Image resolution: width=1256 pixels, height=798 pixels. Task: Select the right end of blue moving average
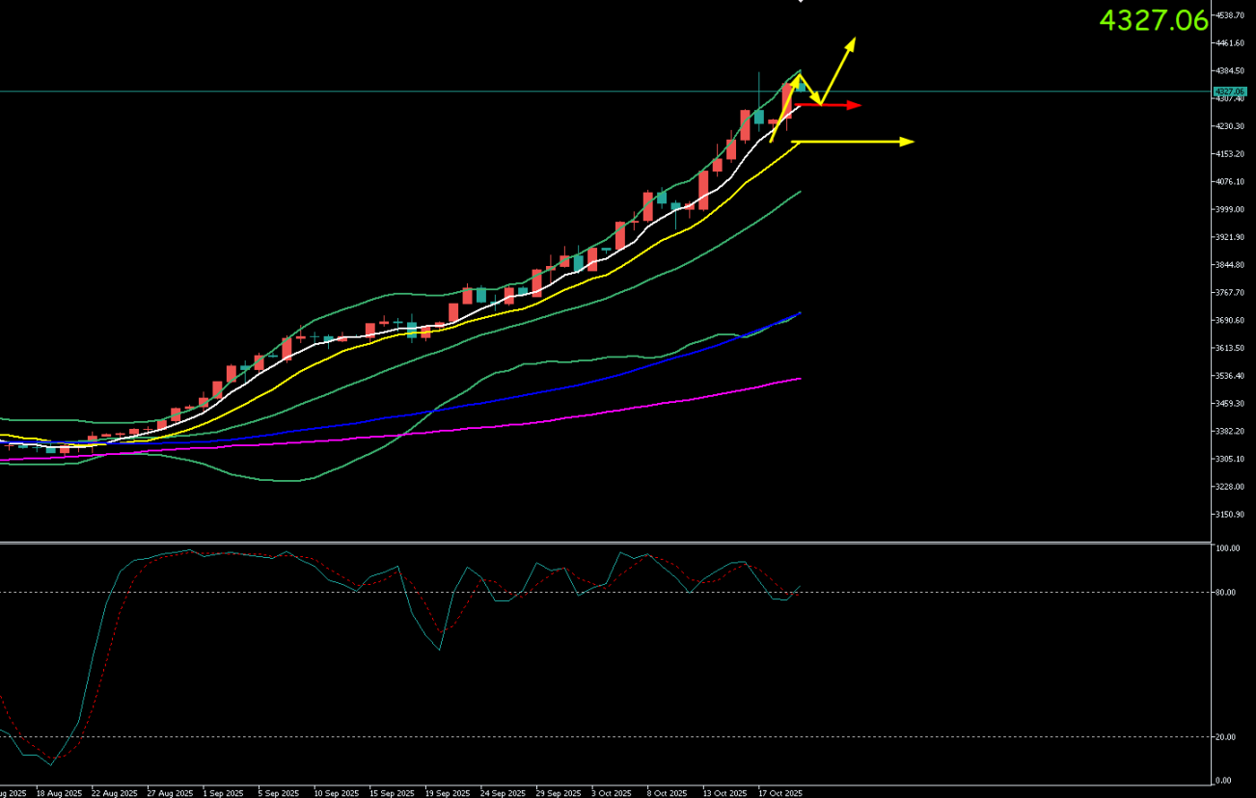(x=799, y=313)
